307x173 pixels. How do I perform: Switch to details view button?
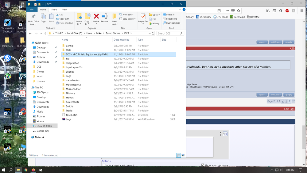(179, 155)
